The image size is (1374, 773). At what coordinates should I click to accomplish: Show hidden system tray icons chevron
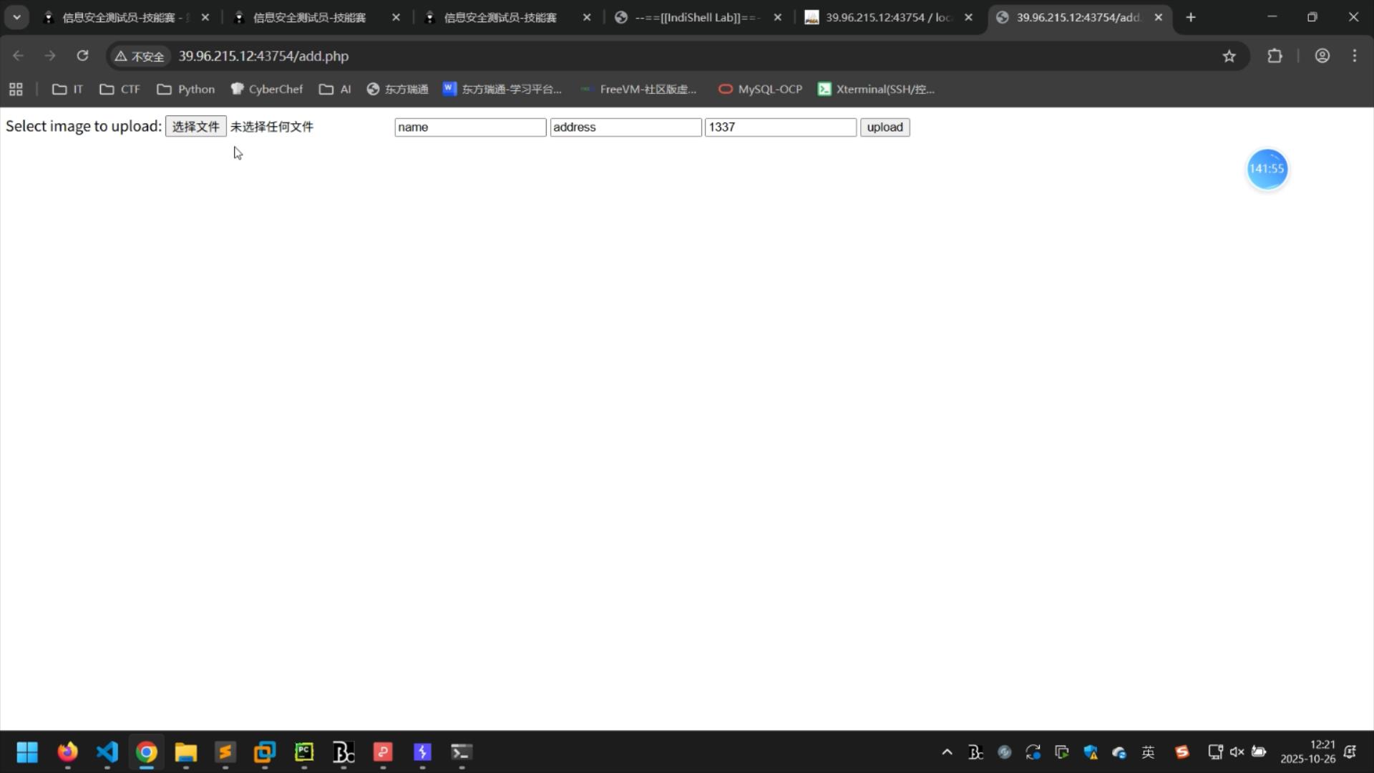pos(947,752)
